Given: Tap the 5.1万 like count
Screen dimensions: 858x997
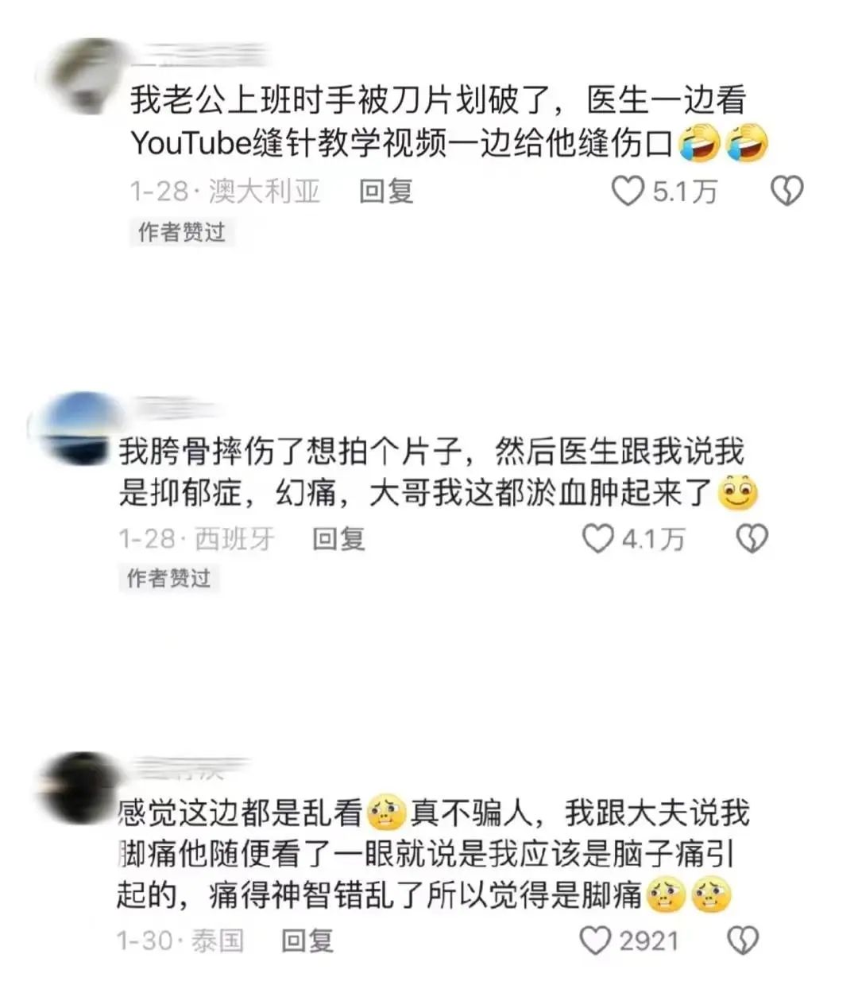Looking at the screenshot, I should tap(685, 192).
